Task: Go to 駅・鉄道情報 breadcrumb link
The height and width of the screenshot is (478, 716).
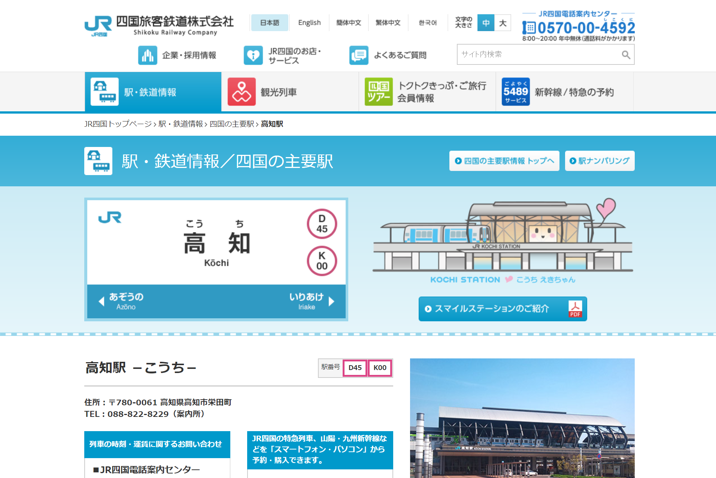Action: pos(181,124)
